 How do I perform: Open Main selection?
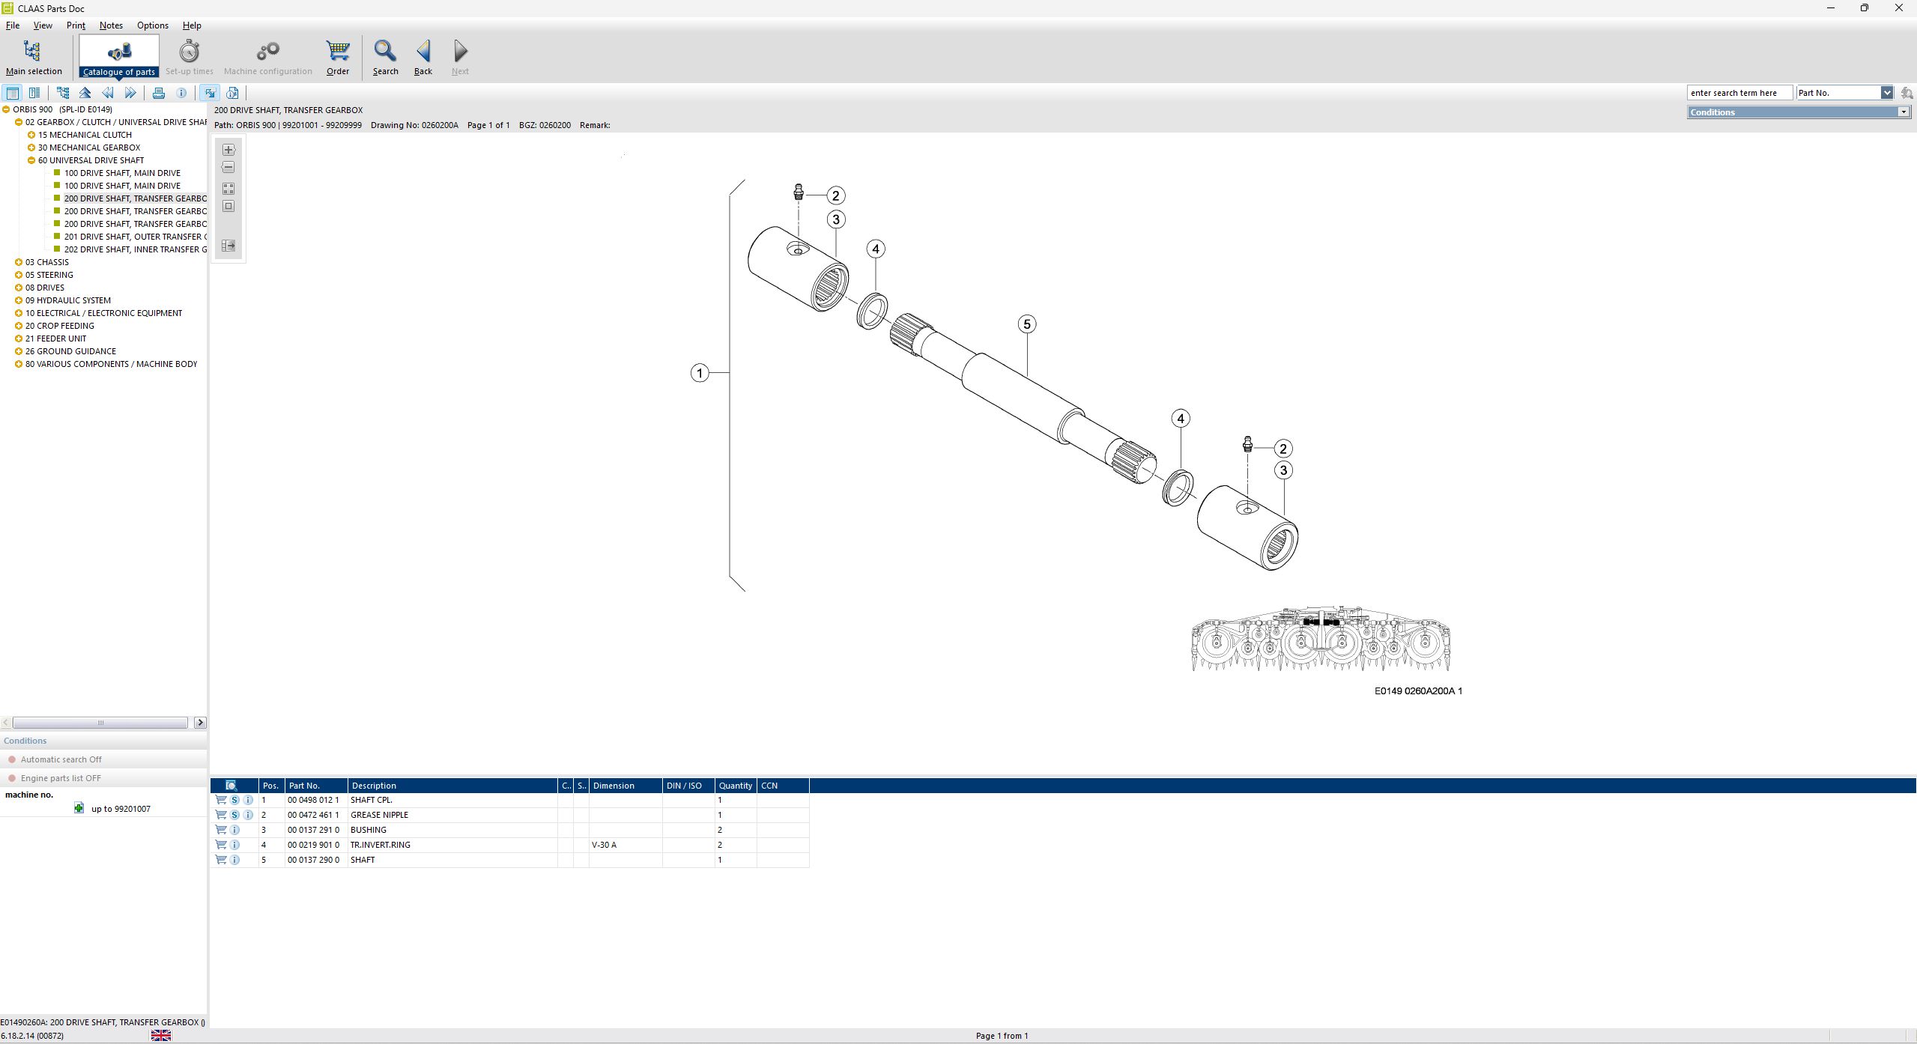(x=34, y=56)
